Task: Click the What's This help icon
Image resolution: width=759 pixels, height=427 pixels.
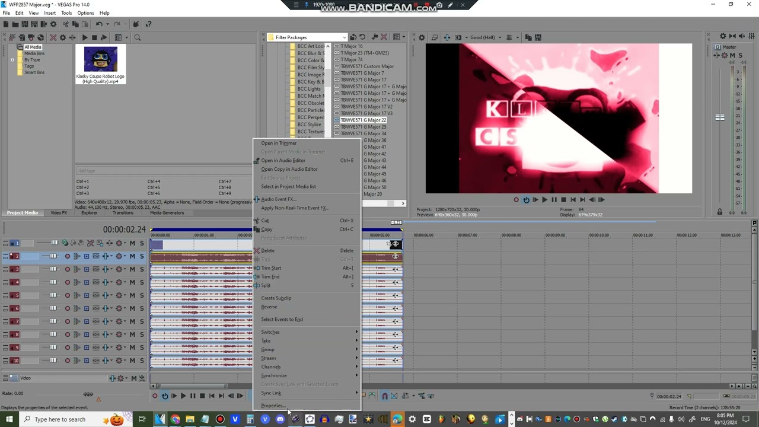Action: pos(148,24)
